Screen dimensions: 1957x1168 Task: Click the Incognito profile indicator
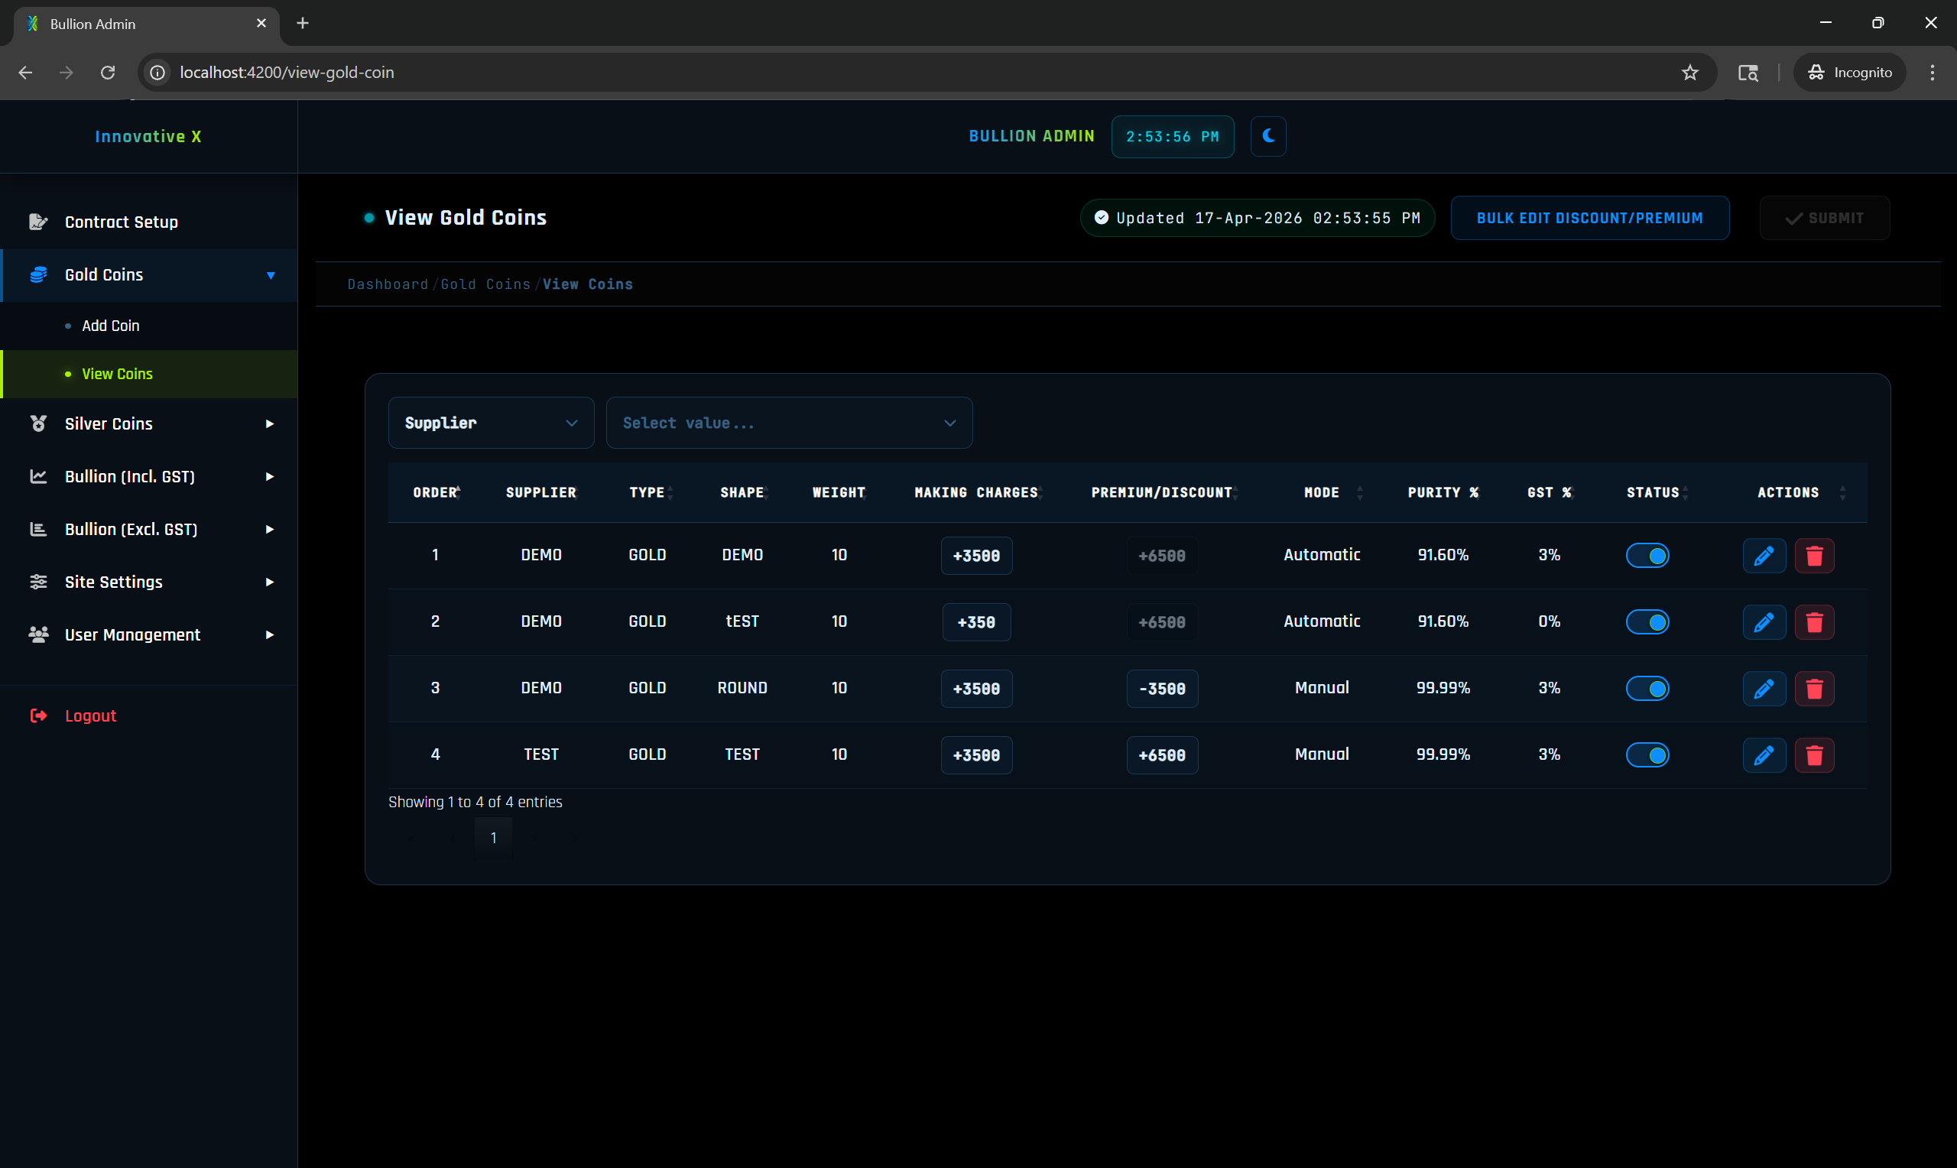coord(1849,73)
